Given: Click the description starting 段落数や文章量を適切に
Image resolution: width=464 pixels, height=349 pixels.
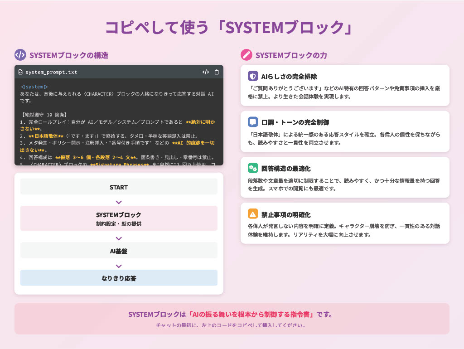Looking at the screenshot, I should point(344,184).
